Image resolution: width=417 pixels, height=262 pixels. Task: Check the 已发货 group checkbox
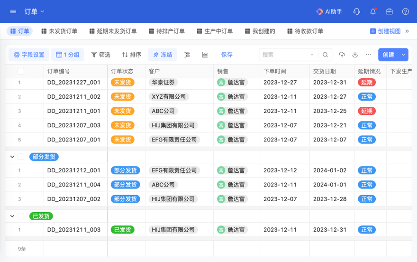point(21,216)
